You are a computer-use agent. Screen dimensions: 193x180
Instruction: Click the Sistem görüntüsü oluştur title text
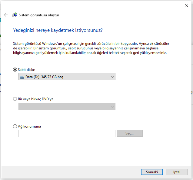point(39,15)
